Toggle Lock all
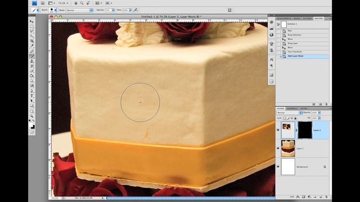The width and height of the screenshot is (360, 202). click(x=295, y=118)
